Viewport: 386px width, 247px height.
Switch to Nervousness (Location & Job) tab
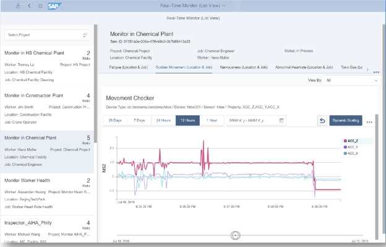click(244, 67)
